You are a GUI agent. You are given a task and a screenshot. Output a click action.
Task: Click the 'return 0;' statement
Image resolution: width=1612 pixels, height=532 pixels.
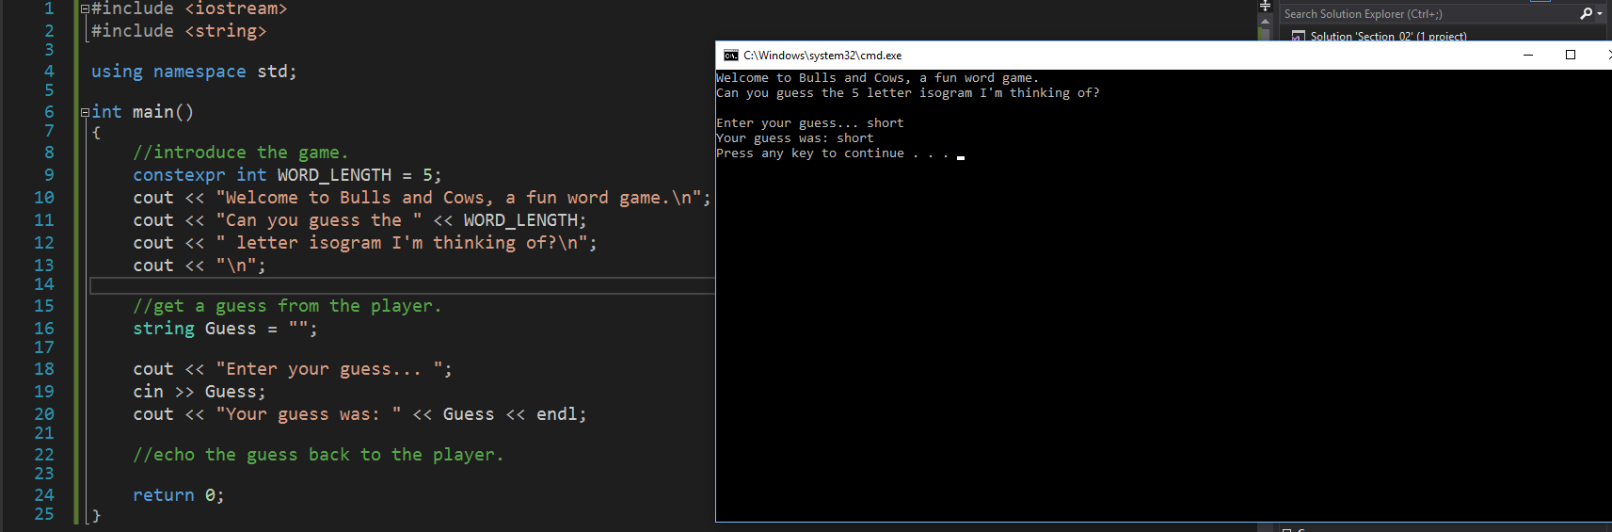[179, 495]
